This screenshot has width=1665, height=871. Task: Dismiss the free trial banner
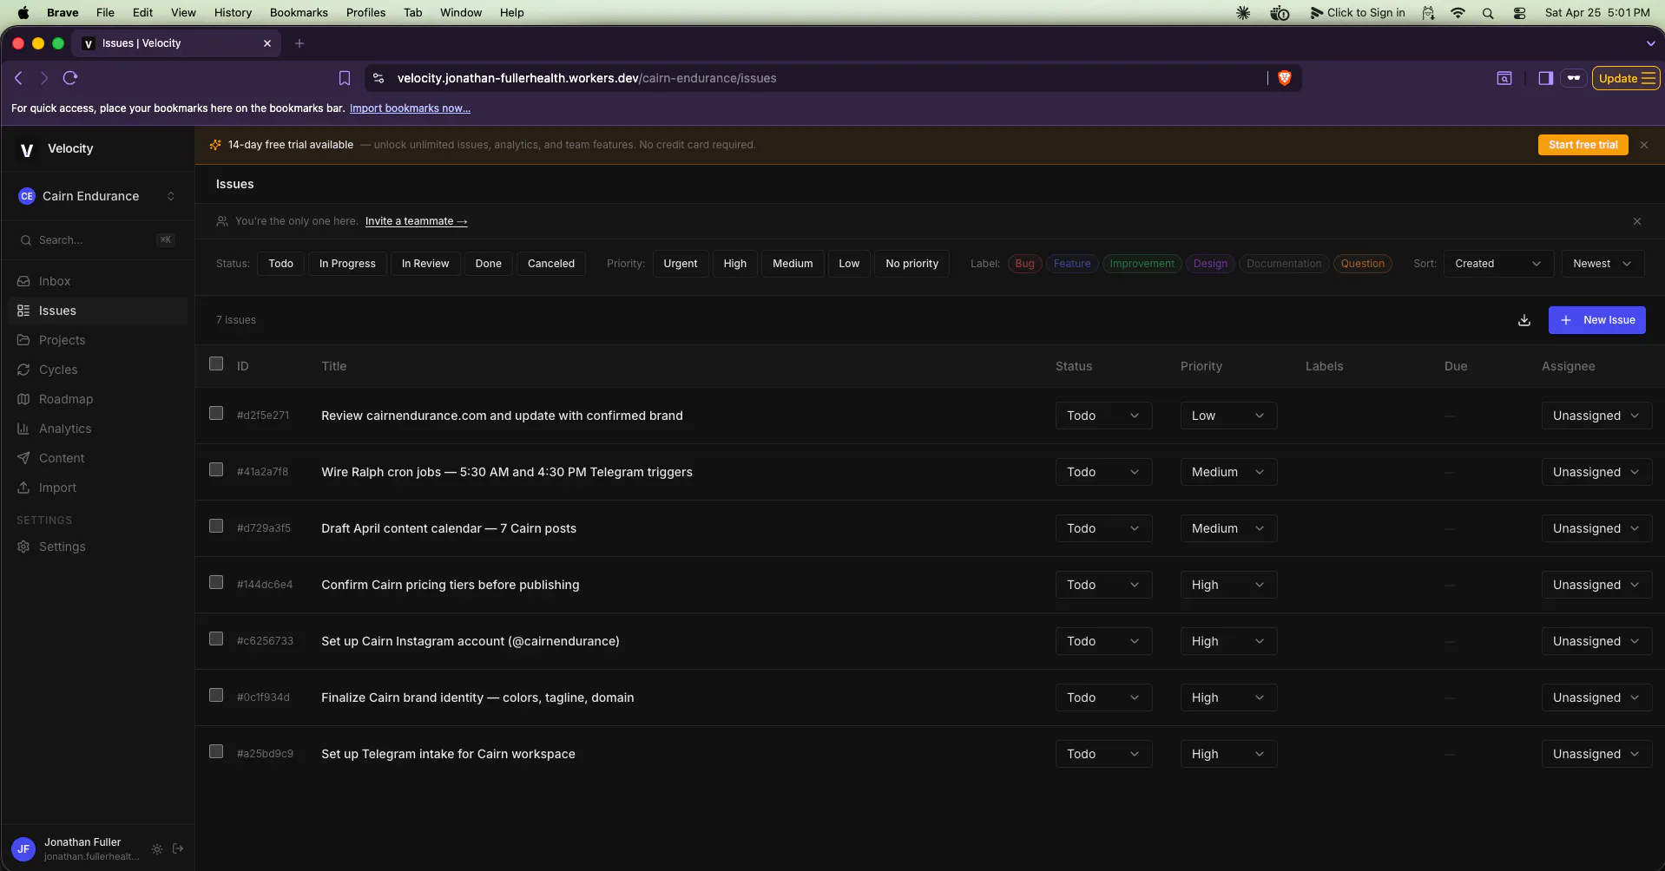click(1644, 145)
